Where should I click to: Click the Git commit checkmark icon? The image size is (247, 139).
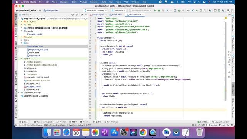tap(197, 10)
